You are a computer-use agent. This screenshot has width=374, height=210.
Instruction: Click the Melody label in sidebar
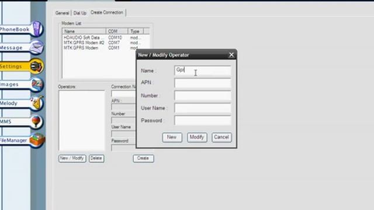[9, 103]
